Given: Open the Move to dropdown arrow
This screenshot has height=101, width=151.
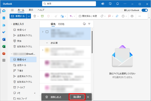Looking at the screenshot, I should click(x=65, y=16).
